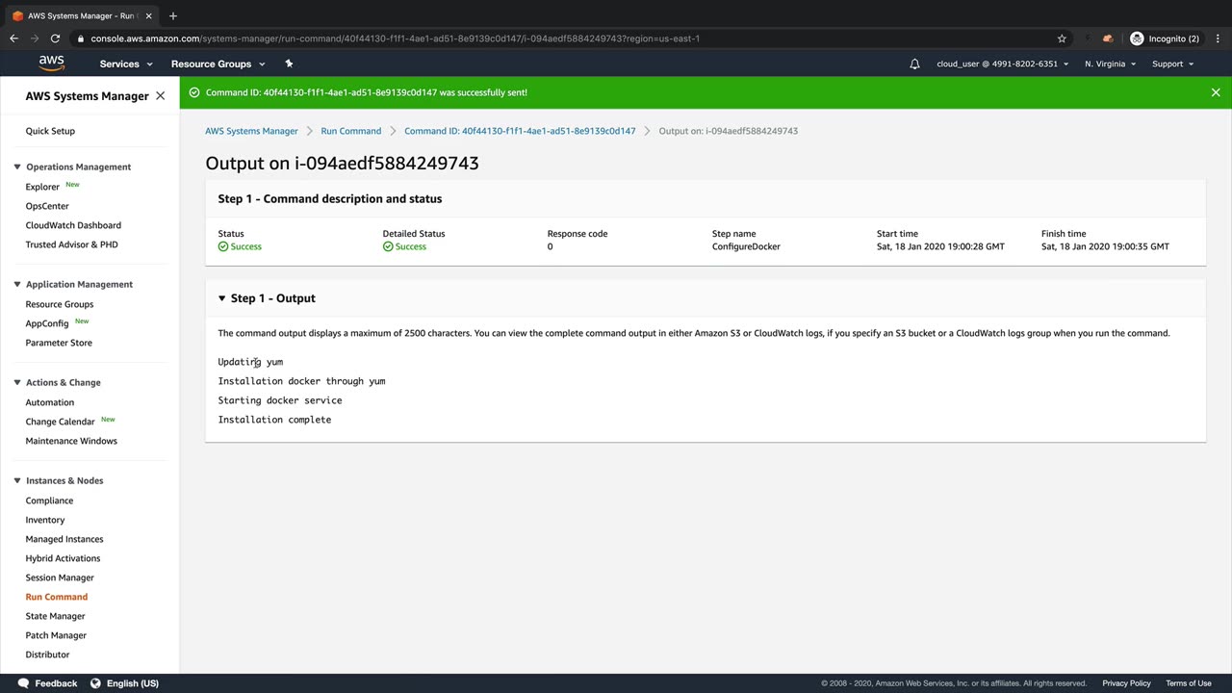Open CloudWatch Dashboard
This screenshot has width=1232, height=693.
pos(73,225)
